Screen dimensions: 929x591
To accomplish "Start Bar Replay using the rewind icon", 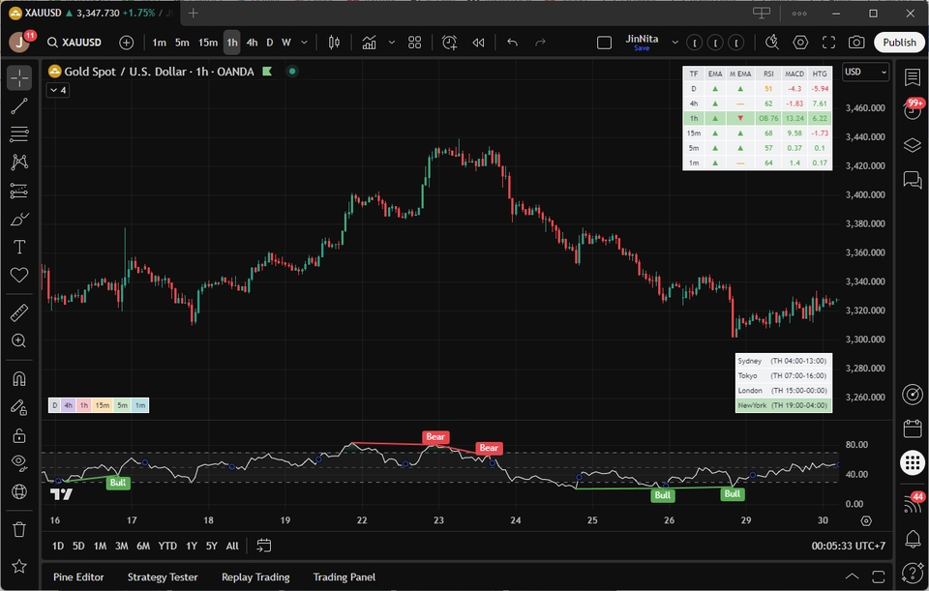I will [x=478, y=43].
